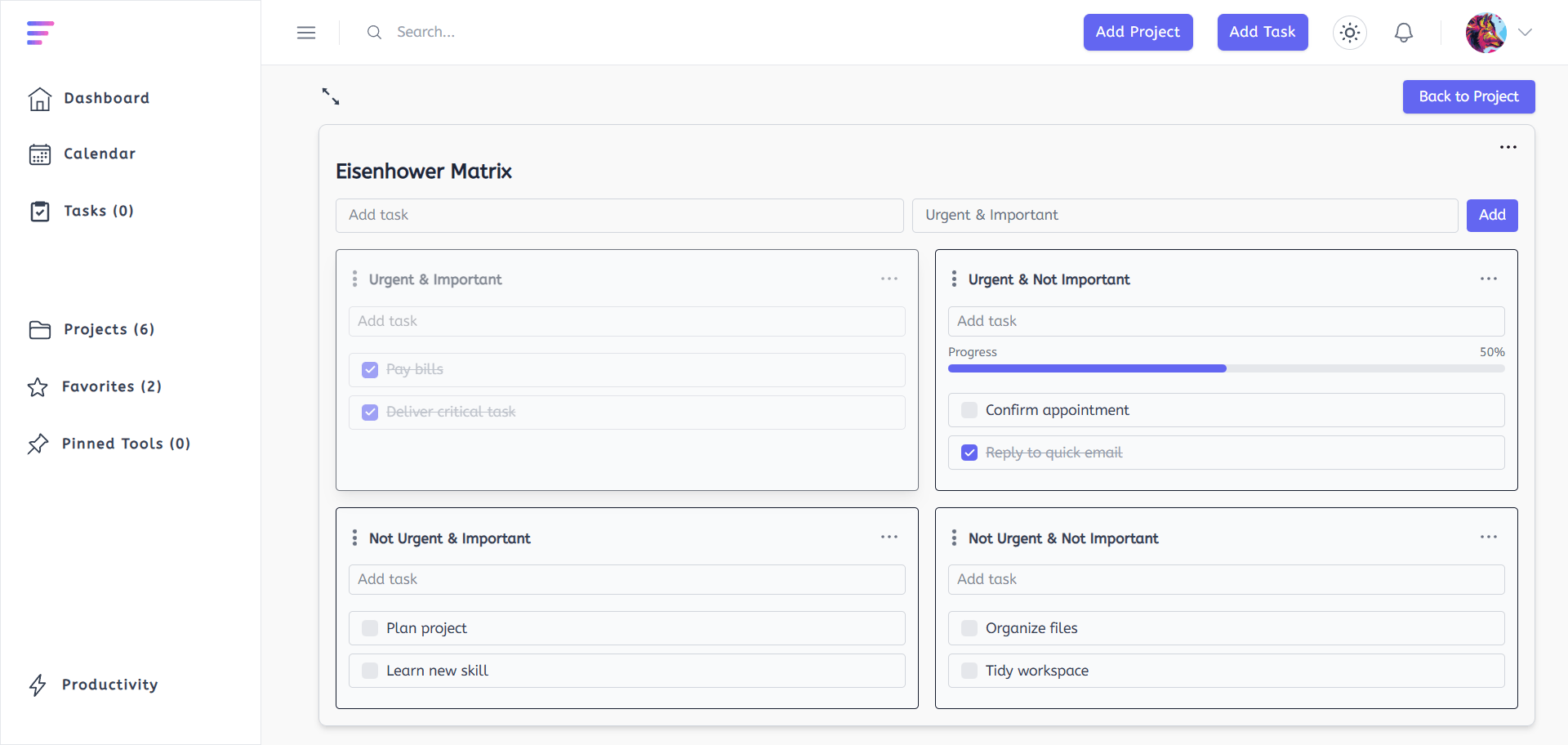Uncheck the completed Pay bills task
The width and height of the screenshot is (1568, 745).
coord(370,369)
